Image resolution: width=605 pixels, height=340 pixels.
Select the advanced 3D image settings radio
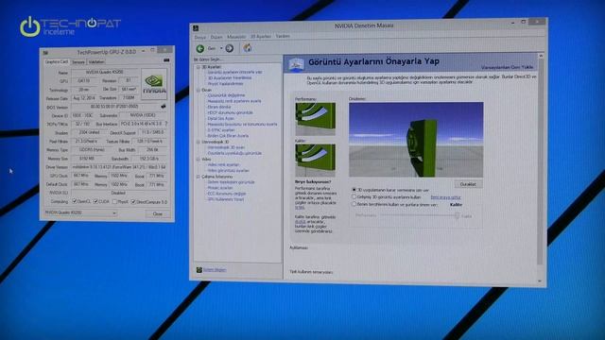(x=354, y=197)
